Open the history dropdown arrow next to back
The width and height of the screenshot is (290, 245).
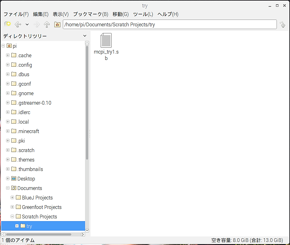(x=27, y=24)
